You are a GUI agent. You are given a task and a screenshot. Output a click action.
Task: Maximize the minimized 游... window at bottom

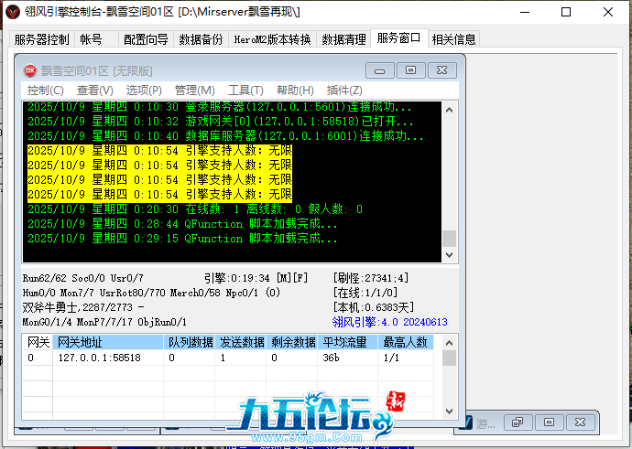point(549,422)
